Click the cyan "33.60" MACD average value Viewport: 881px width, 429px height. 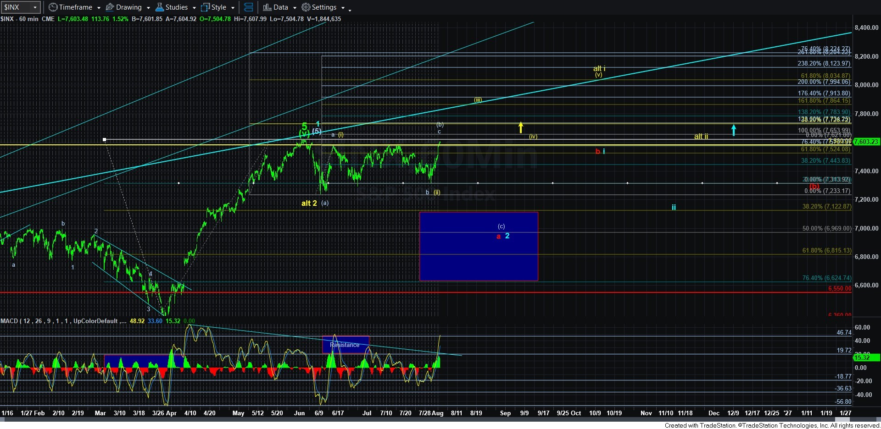(x=155, y=321)
